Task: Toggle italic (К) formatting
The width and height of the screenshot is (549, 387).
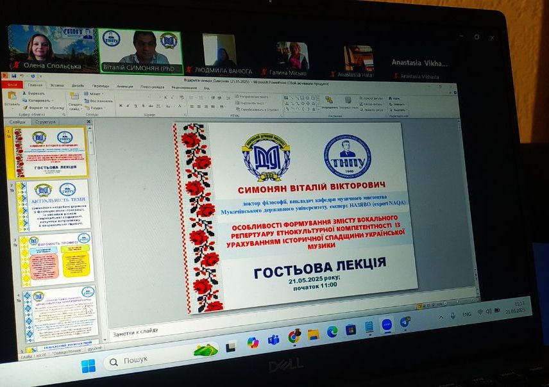Action: tap(128, 106)
